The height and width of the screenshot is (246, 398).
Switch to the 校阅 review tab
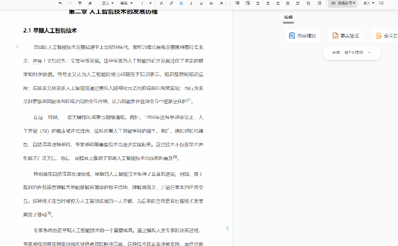[x=288, y=17]
